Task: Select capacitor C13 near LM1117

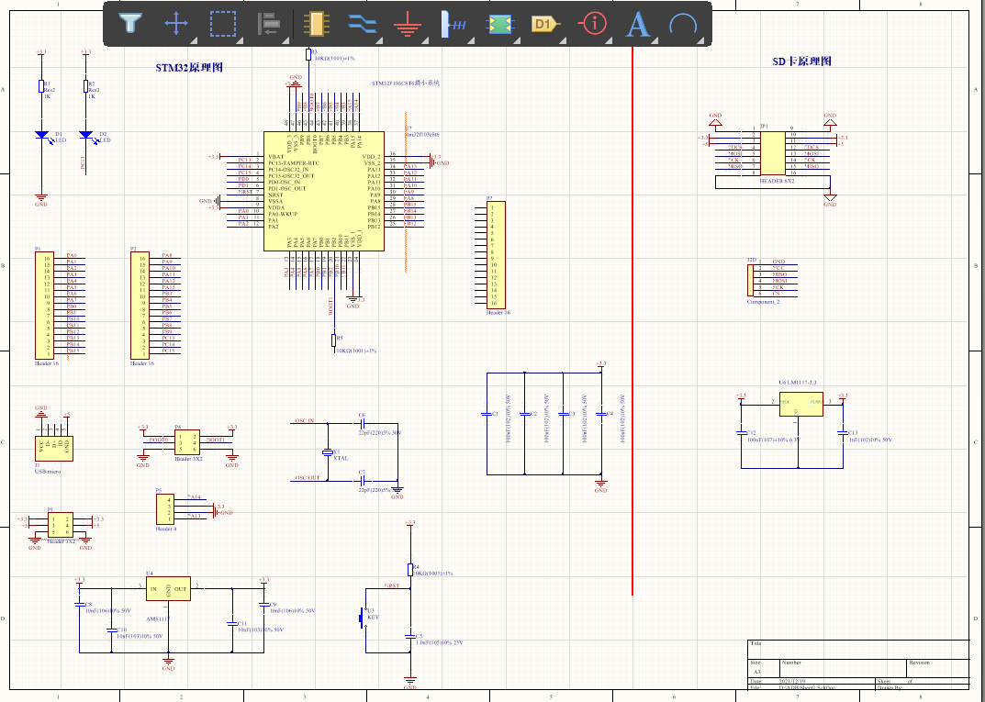Action: click(843, 432)
